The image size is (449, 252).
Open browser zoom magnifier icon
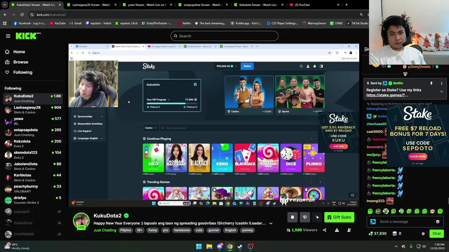[x=361, y=15]
